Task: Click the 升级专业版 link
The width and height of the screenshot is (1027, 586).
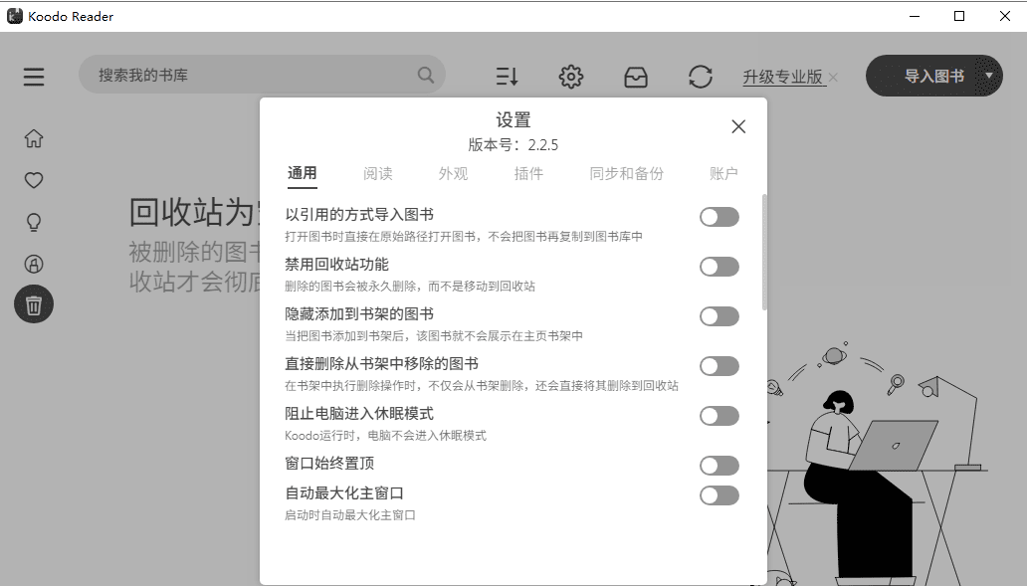Action: 783,77
